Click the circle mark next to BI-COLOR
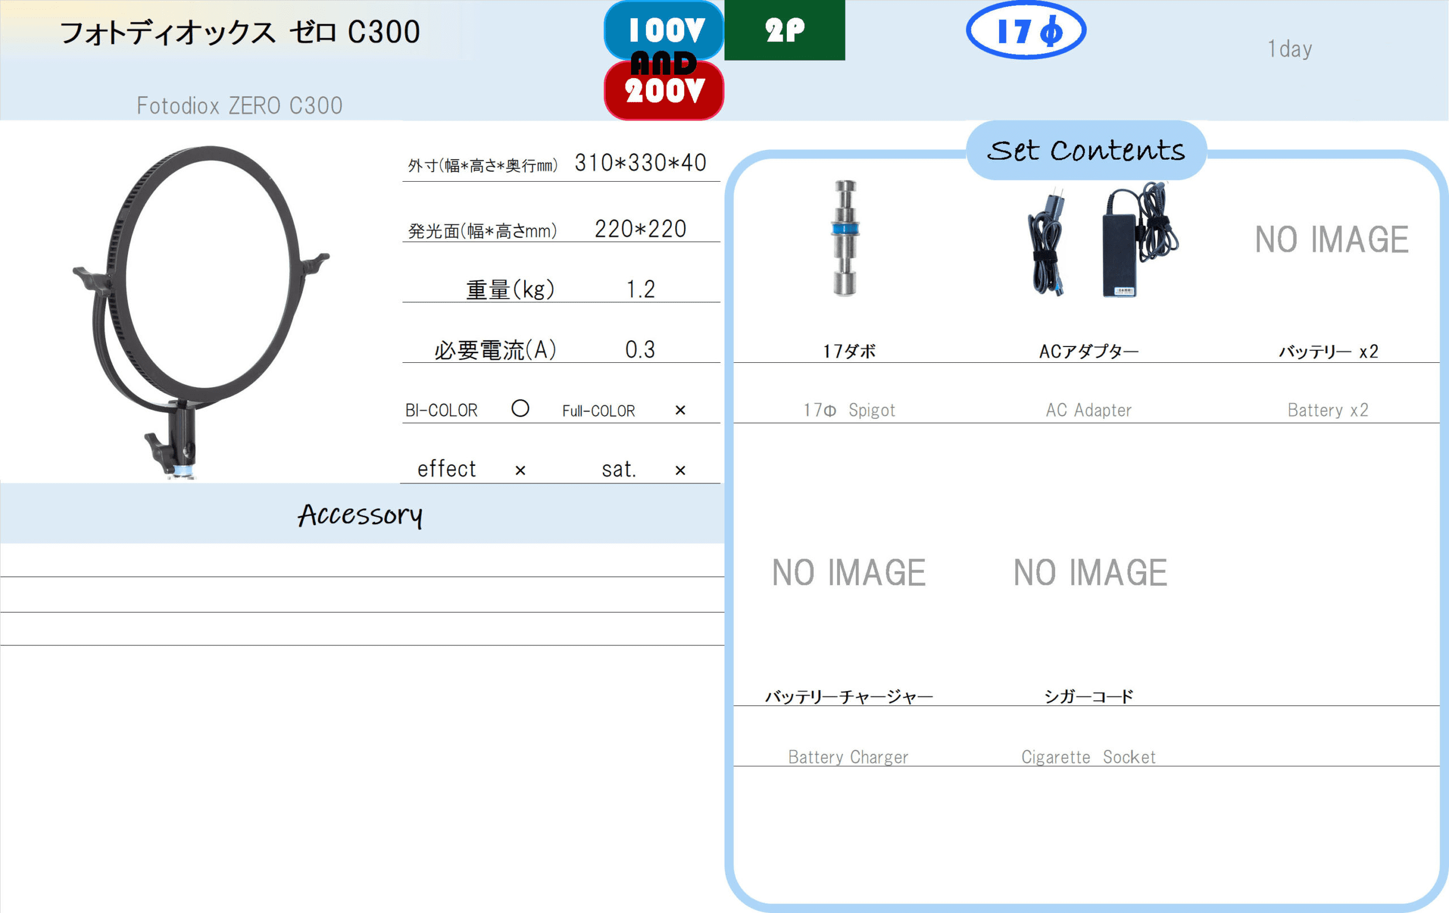1449x913 pixels. pos(520,409)
